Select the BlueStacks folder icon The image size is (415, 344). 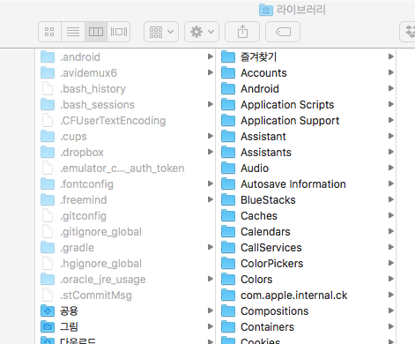point(228,199)
